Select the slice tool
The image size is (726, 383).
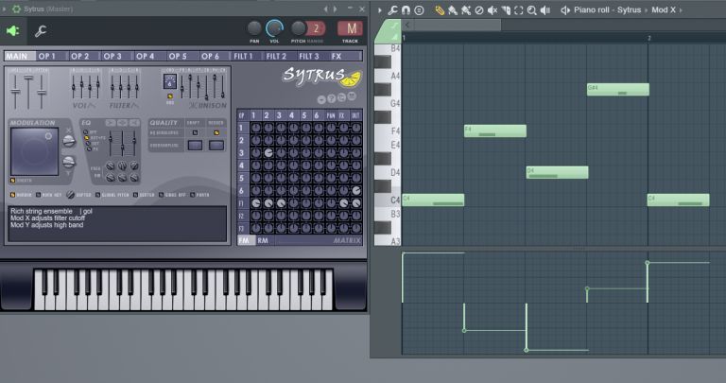click(506, 10)
